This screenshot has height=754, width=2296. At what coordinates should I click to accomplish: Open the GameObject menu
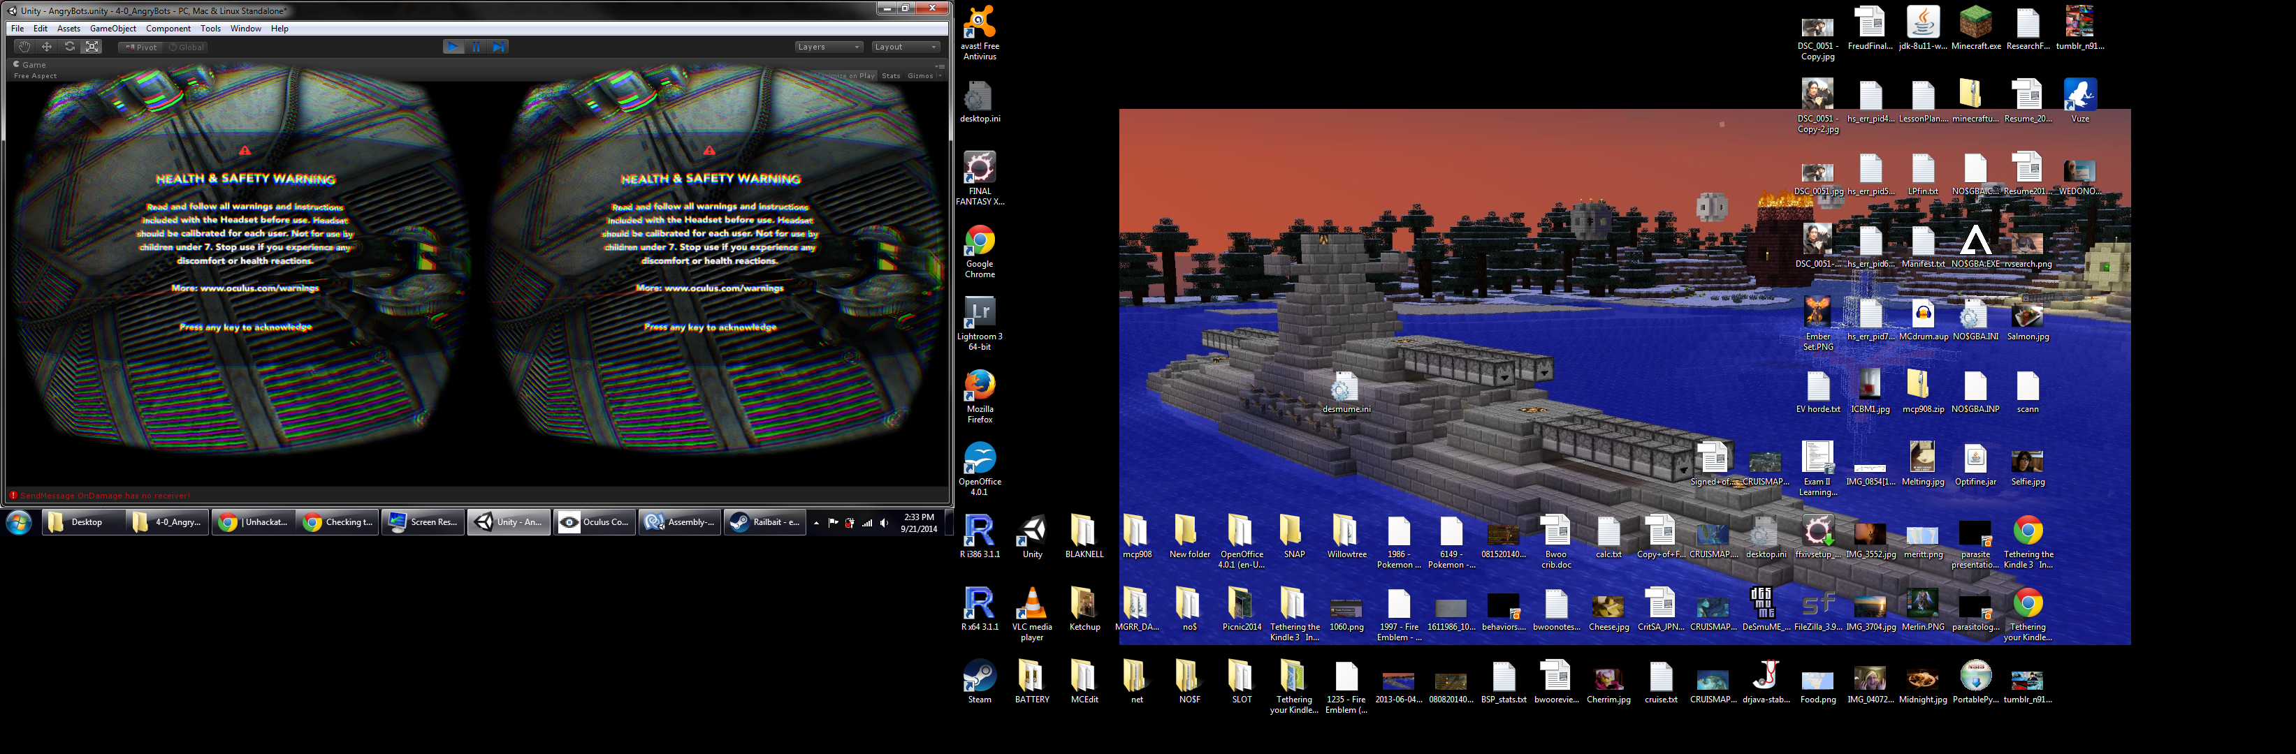click(x=112, y=29)
